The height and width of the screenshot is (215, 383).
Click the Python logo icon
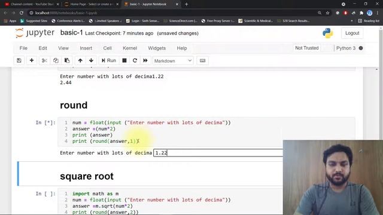click(328, 33)
